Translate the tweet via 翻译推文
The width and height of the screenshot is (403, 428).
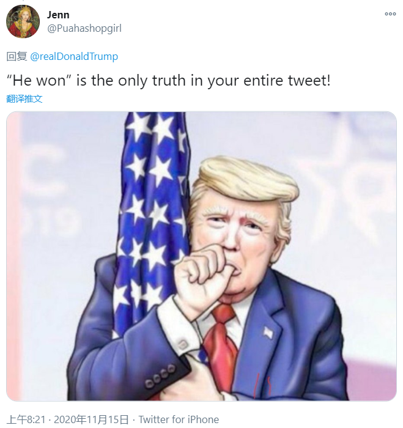pyautogui.click(x=24, y=98)
